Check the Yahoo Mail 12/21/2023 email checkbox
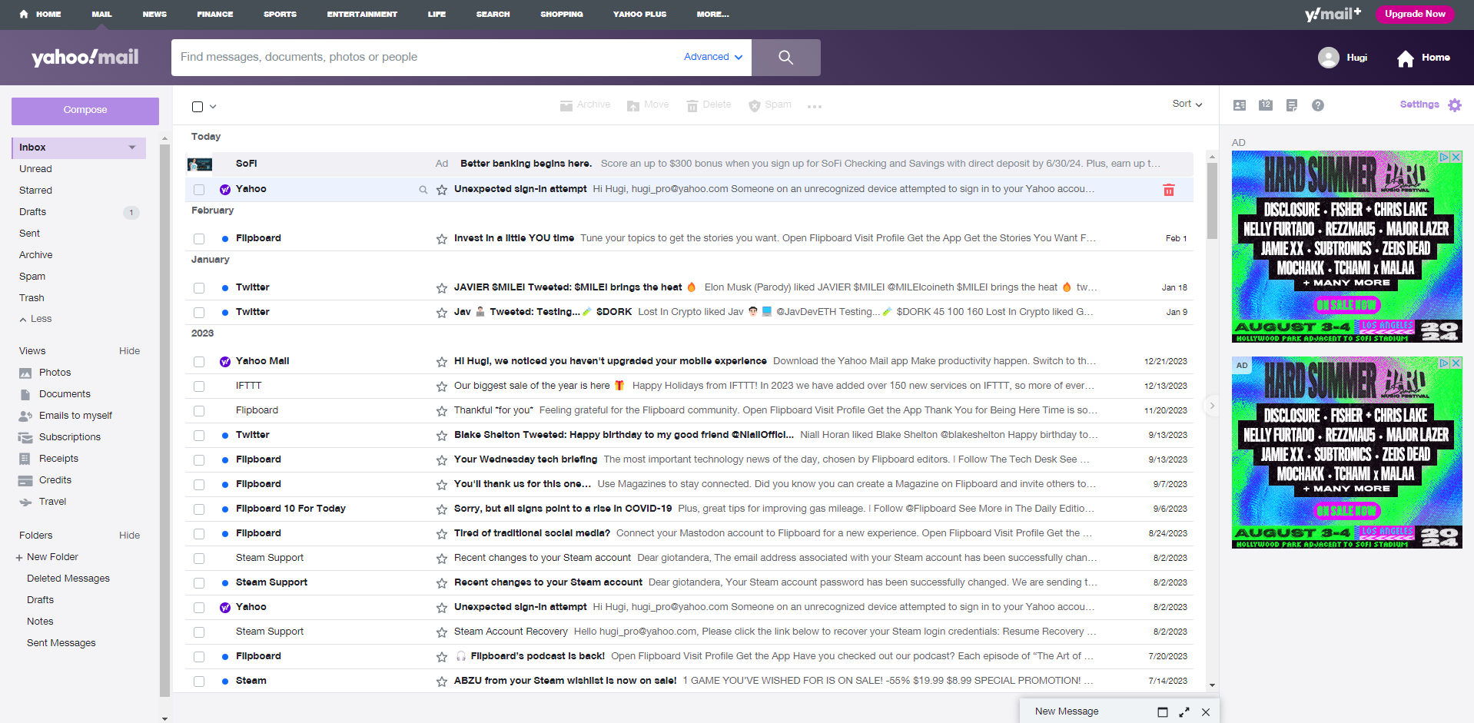1474x723 pixels. [199, 362]
